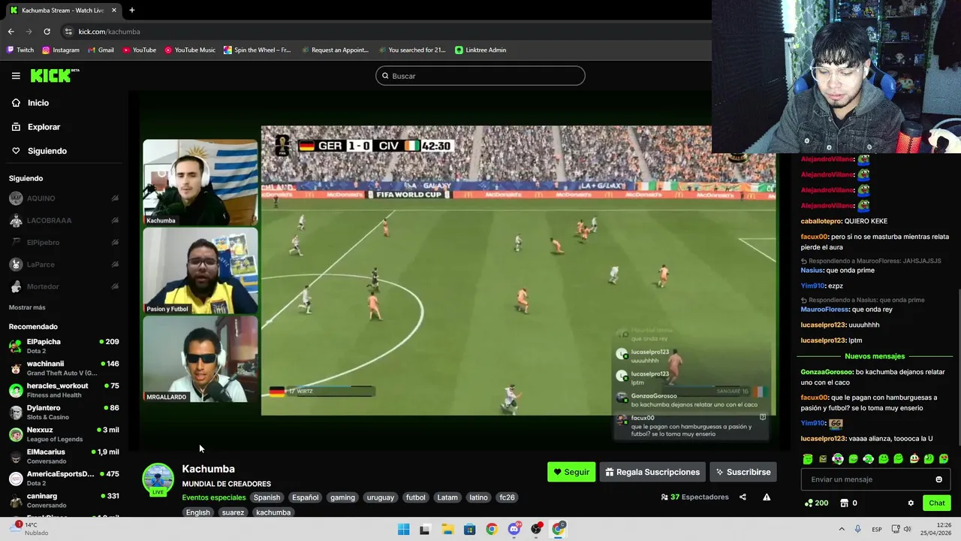Toggle notifications icon for LACOBRAAA

click(115, 220)
